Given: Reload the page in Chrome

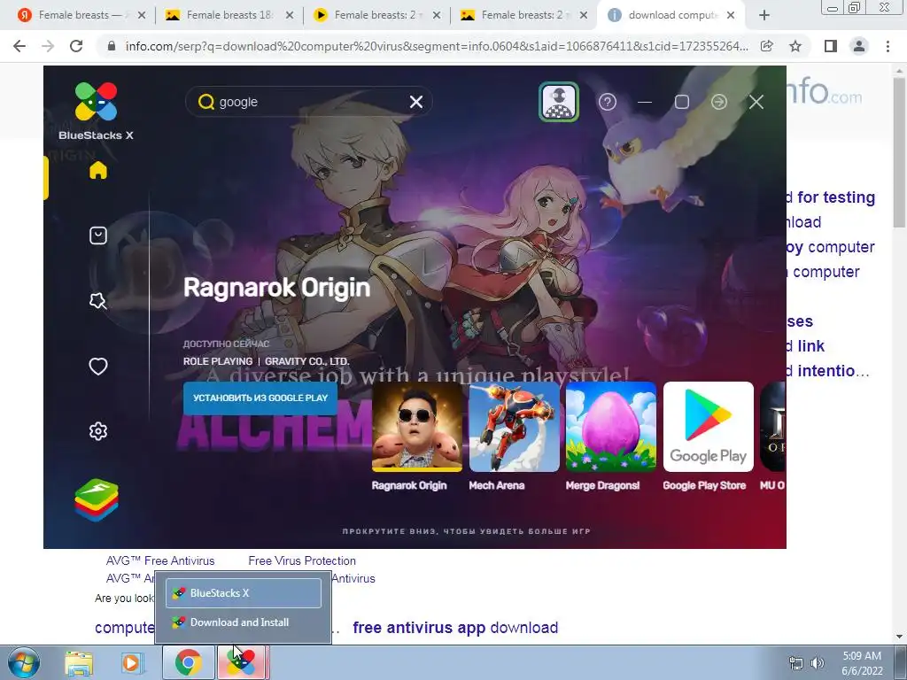Looking at the screenshot, I should click(76, 46).
